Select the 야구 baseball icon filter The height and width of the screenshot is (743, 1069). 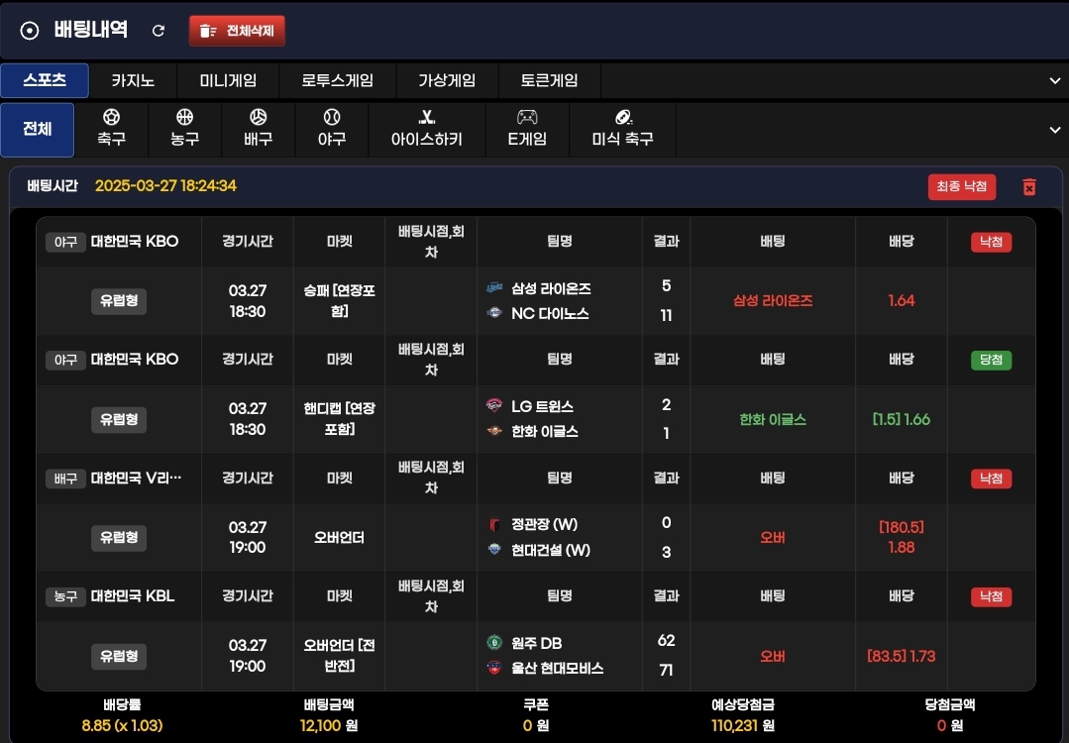point(332,129)
